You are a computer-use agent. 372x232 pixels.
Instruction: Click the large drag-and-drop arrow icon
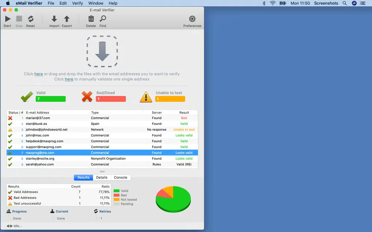pyautogui.click(x=102, y=51)
